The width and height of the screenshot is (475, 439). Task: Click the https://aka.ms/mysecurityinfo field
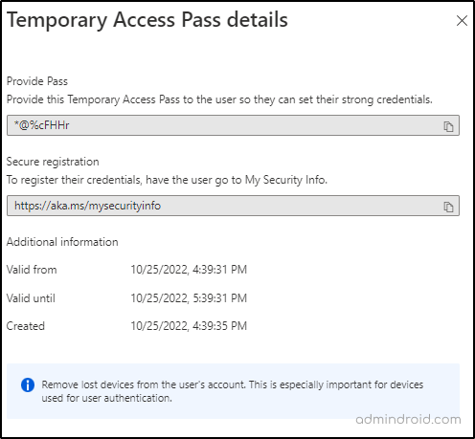click(x=233, y=206)
